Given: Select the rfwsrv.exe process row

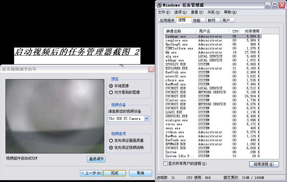Looking at the screenshot, I should pos(213,80).
